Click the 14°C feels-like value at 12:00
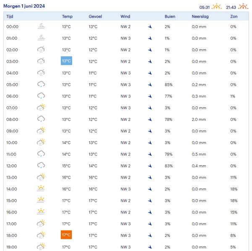Image resolution: width=252 pixels, height=251 pixels. click(x=93, y=166)
